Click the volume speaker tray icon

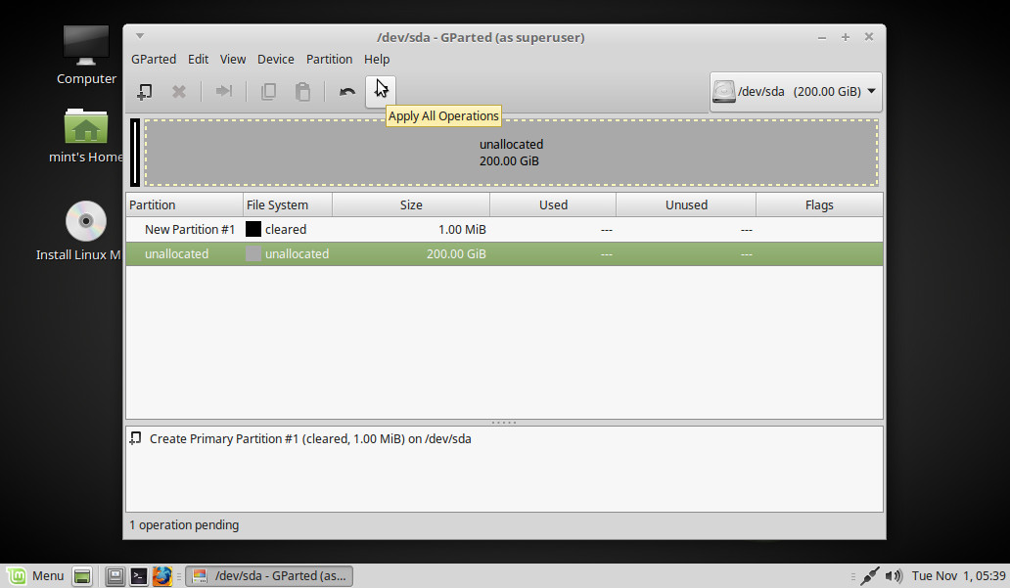point(894,576)
